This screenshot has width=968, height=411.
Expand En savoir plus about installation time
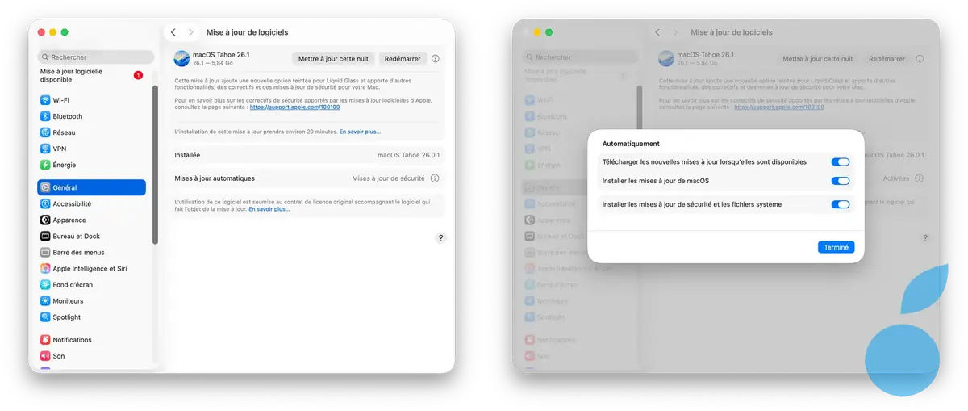tap(360, 132)
